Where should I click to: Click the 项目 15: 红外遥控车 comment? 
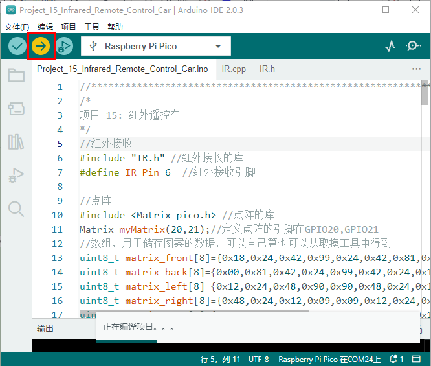click(x=129, y=115)
